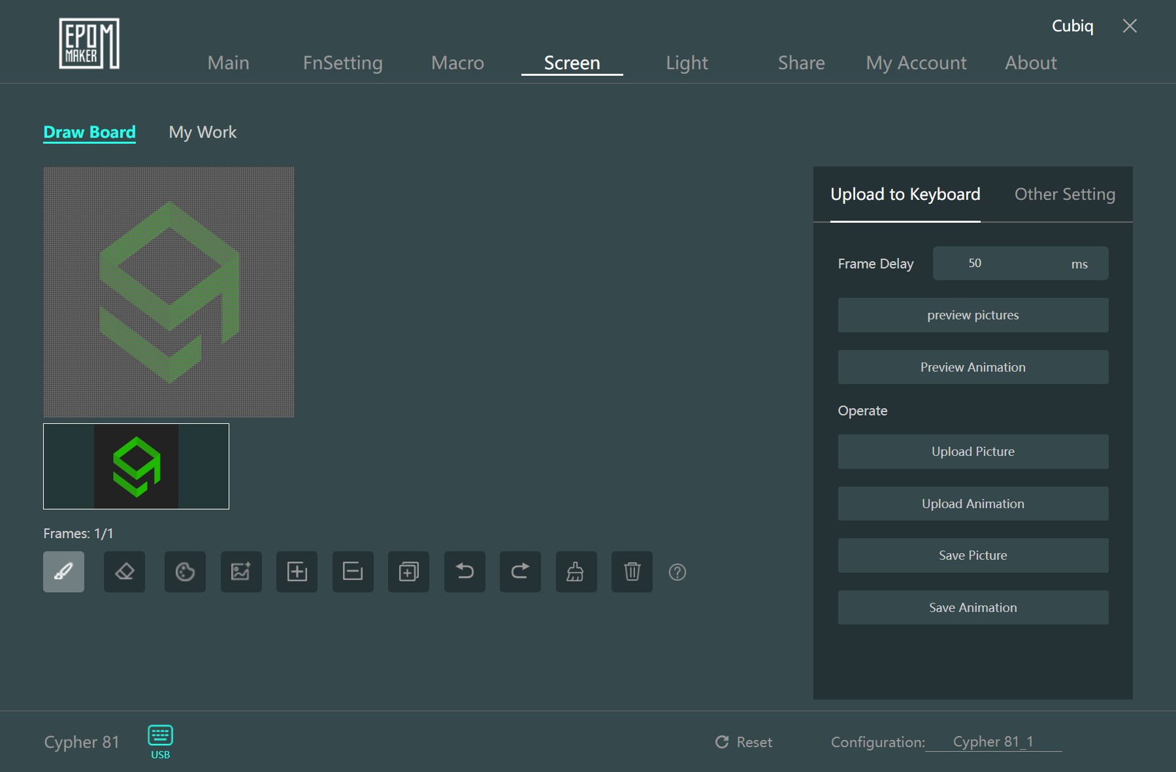Screen dimensions: 1176x772
Task: Clear the canvas with the broom icon
Action: pos(576,571)
